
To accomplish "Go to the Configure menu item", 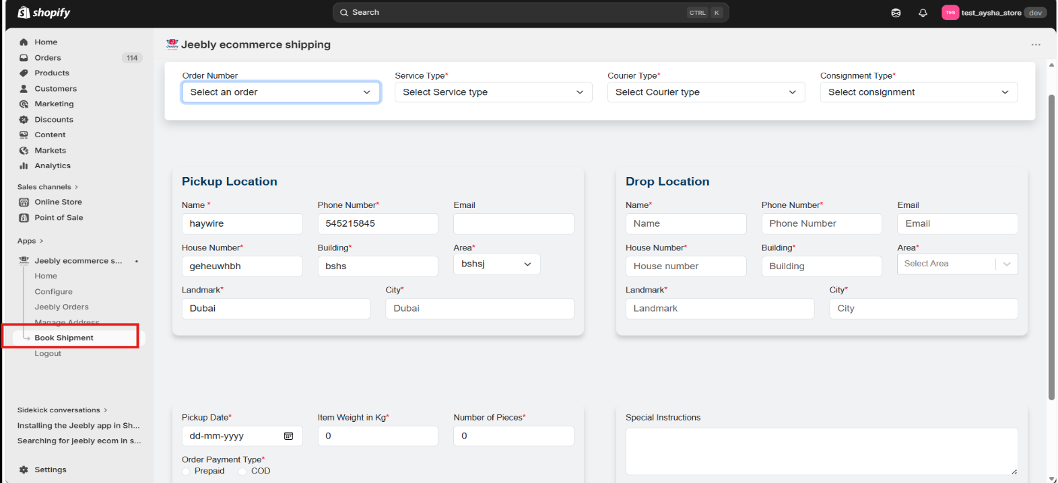I will coord(53,291).
